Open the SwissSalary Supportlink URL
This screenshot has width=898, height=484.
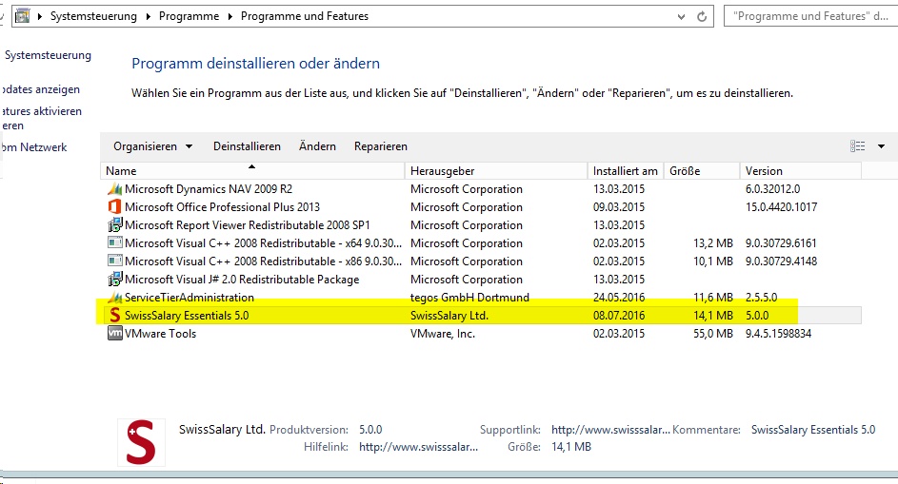click(x=610, y=430)
